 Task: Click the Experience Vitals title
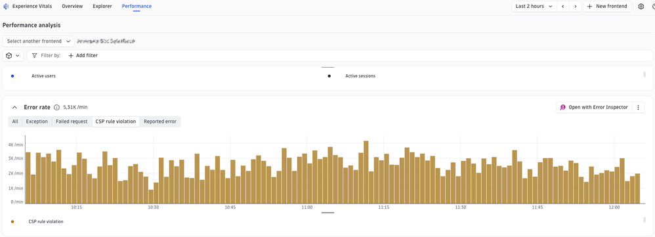pyautogui.click(x=32, y=7)
